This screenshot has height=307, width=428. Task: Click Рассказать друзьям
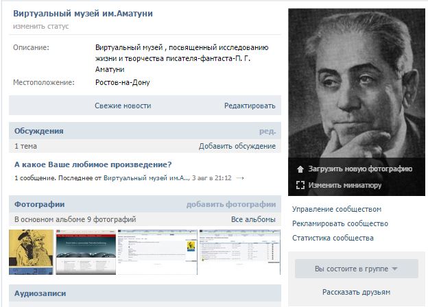pos(356,292)
